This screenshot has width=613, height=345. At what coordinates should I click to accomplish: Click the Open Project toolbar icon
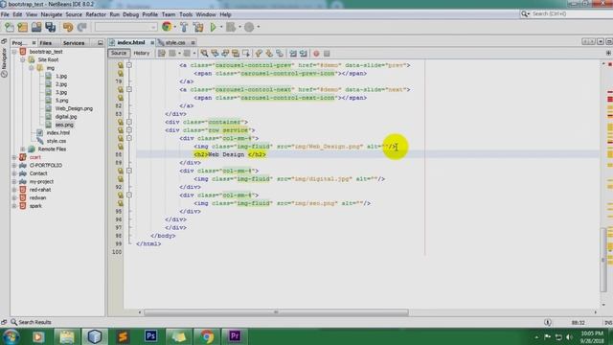click(x=36, y=27)
